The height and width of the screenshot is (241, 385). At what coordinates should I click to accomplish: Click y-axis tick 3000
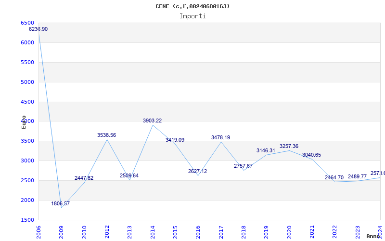(x=27, y=161)
